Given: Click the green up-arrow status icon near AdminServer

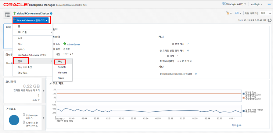Looking at the screenshot, I should 65,44.
